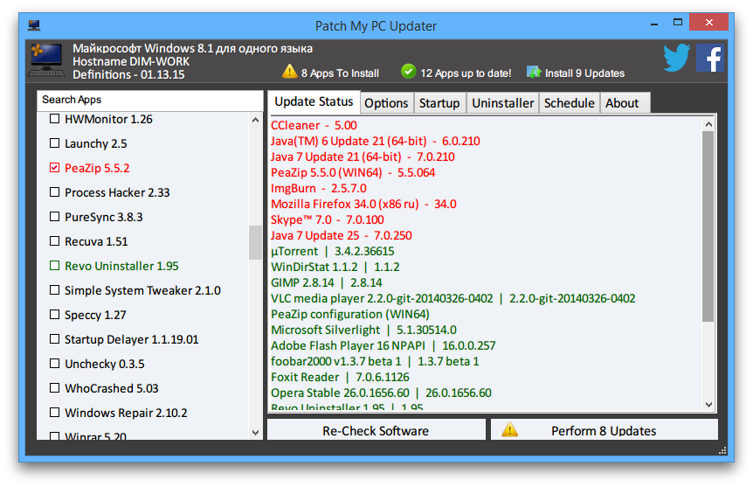Image resolution: width=753 pixels, height=487 pixels.
Task: Click the yellow warning icon beside Apps To Install
Action: (x=289, y=72)
